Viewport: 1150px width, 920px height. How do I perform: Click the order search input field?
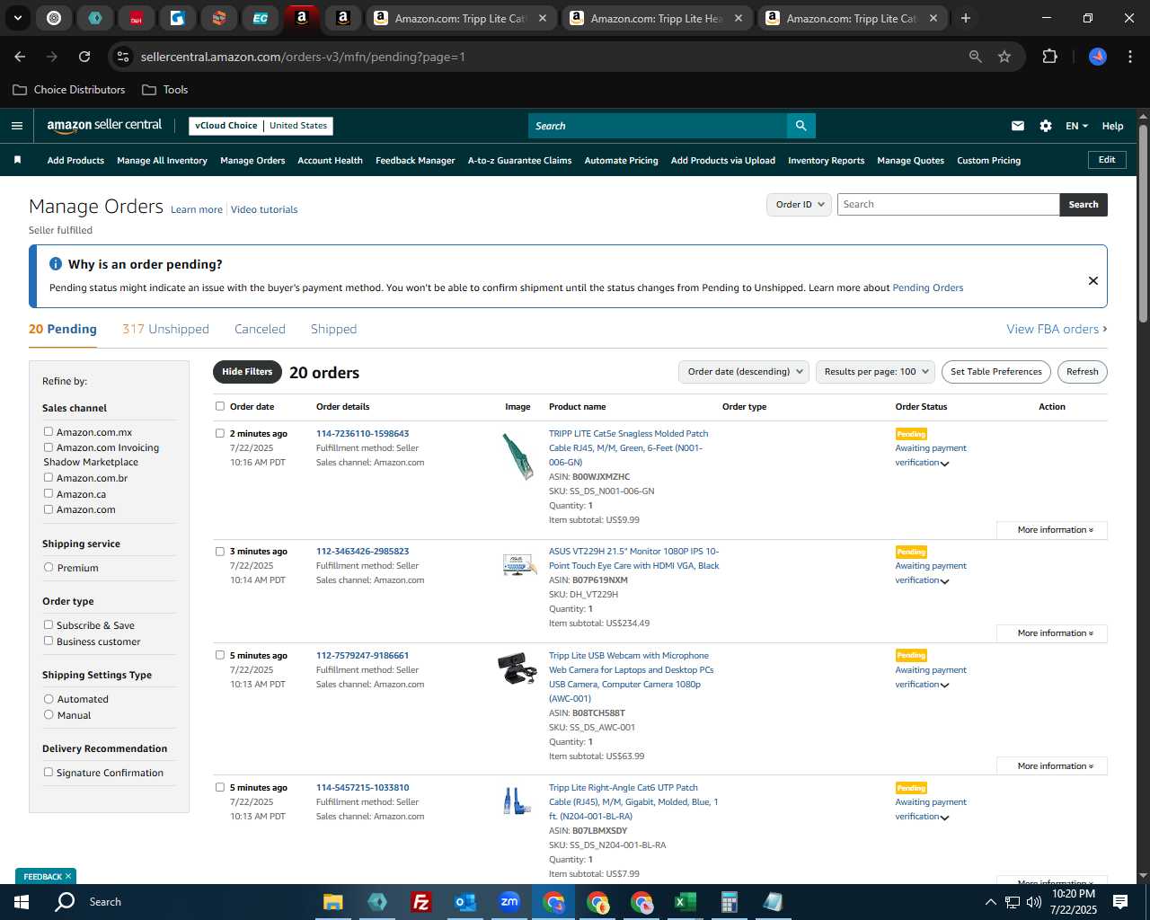(948, 205)
